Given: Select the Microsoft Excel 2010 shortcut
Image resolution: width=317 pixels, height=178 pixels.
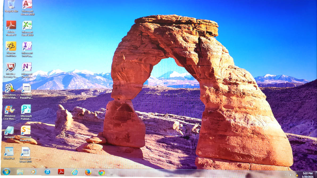Looking at the screenshot, I should pyautogui.click(x=27, y=28).
